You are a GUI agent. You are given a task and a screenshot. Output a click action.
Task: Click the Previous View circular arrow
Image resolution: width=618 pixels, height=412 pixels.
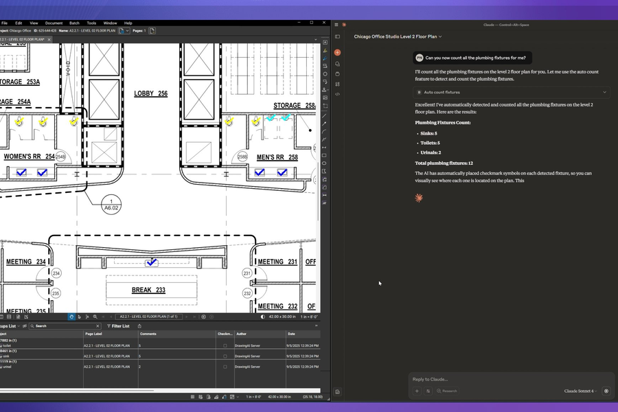click(203, 317)
